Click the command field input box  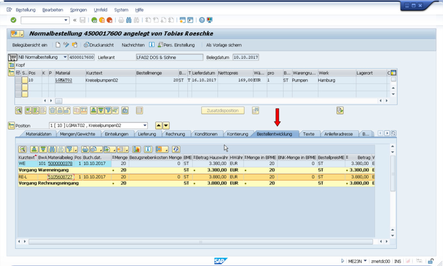pyautogui.click(x=42, y=20)
